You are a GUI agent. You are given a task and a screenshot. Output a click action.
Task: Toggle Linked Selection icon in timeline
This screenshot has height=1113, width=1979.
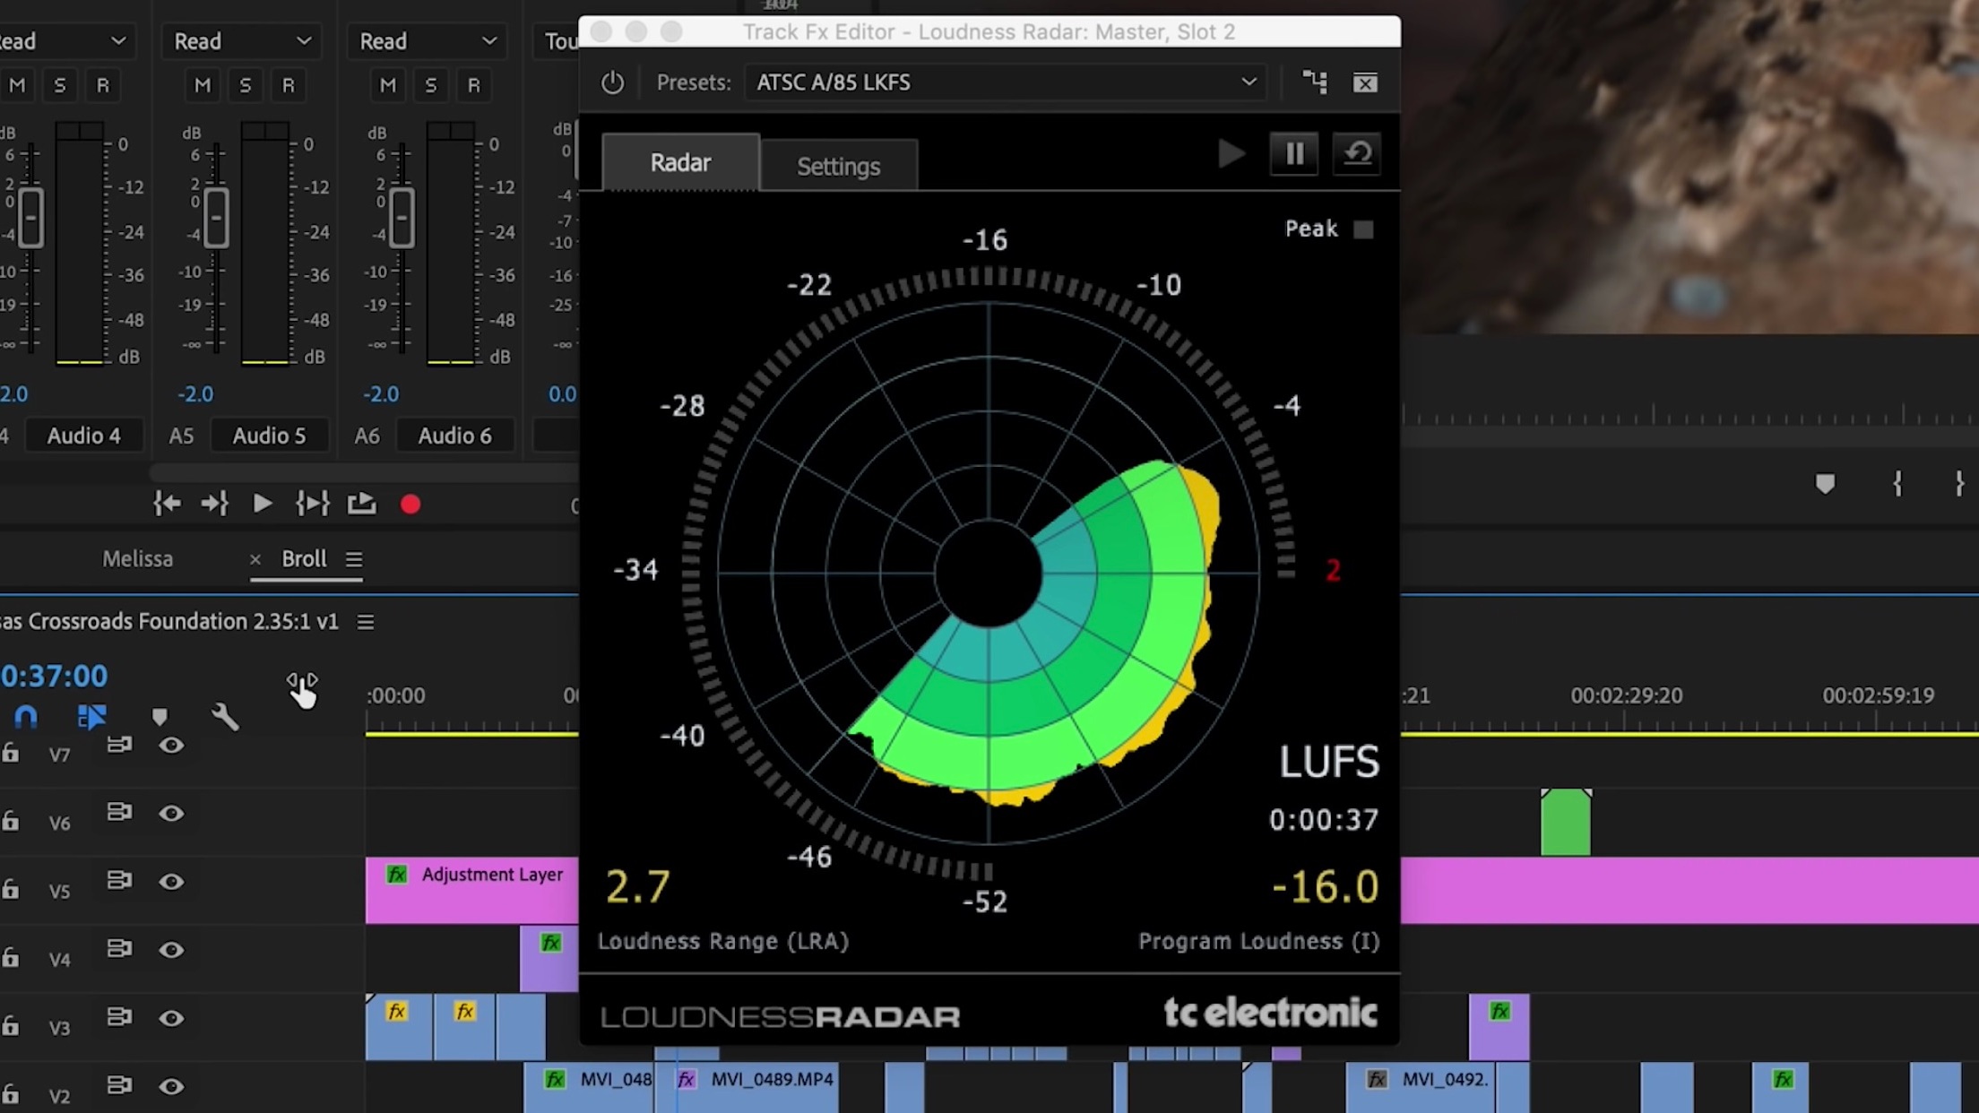(x=91, y=716)
